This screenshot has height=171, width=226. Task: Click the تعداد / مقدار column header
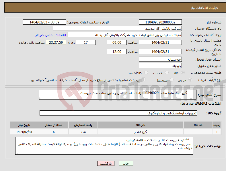(x=54, y=125)
